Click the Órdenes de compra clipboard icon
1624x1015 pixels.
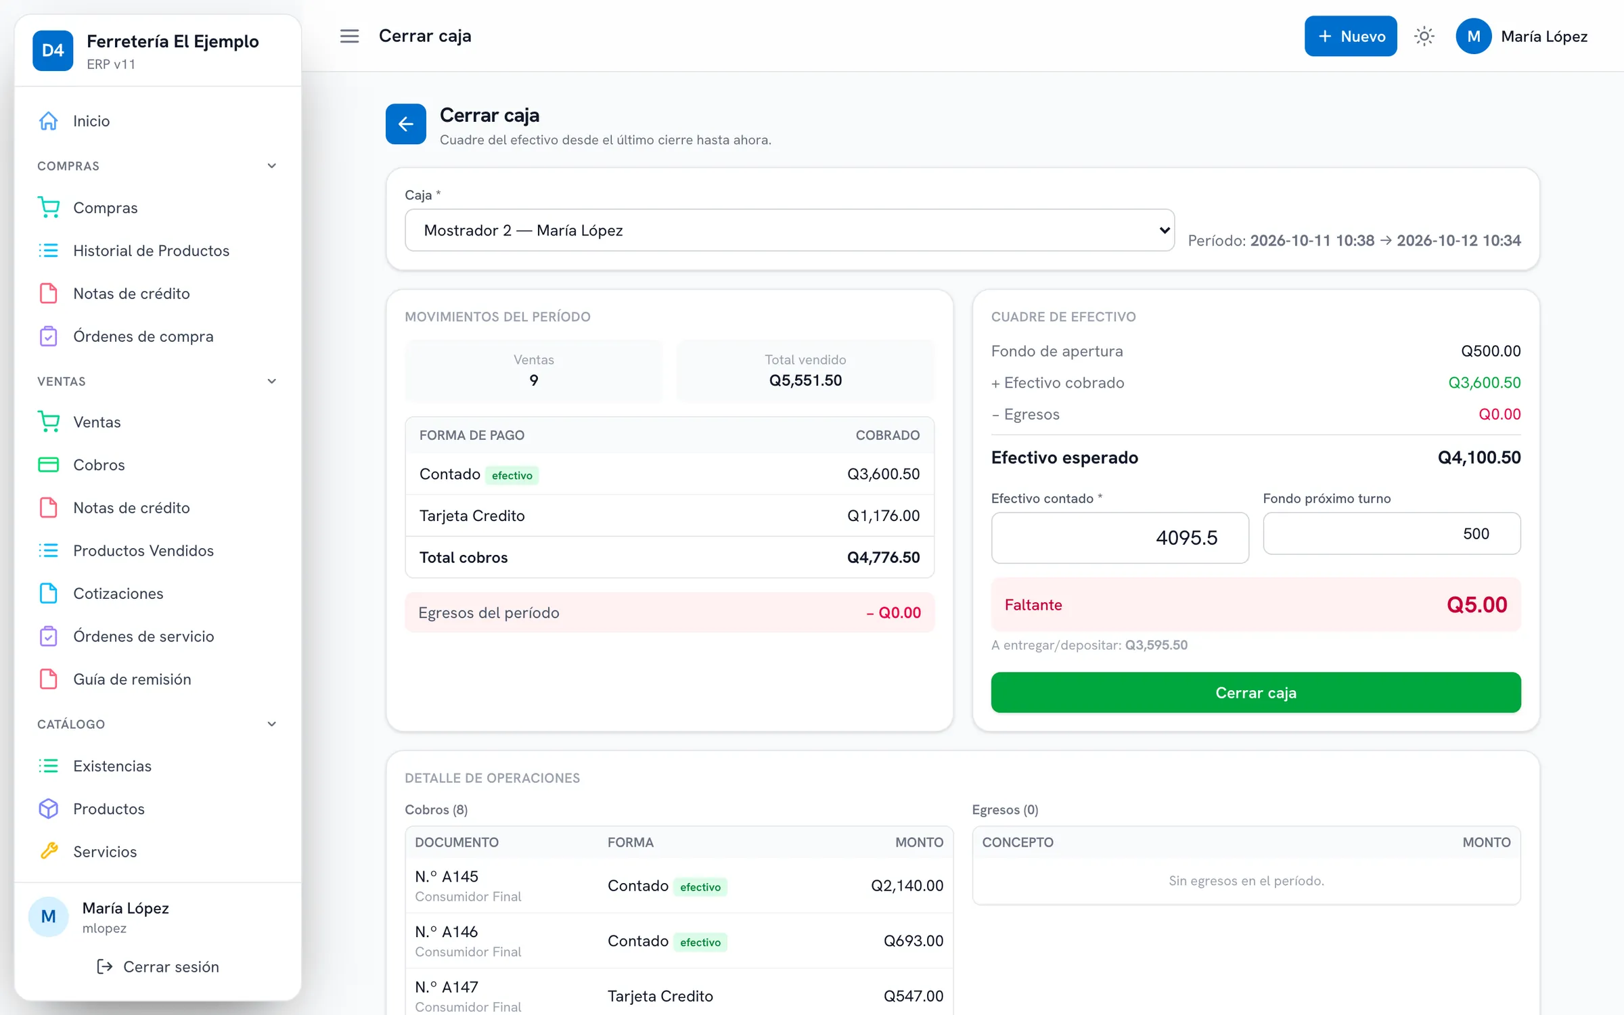(x=49, y=336)
